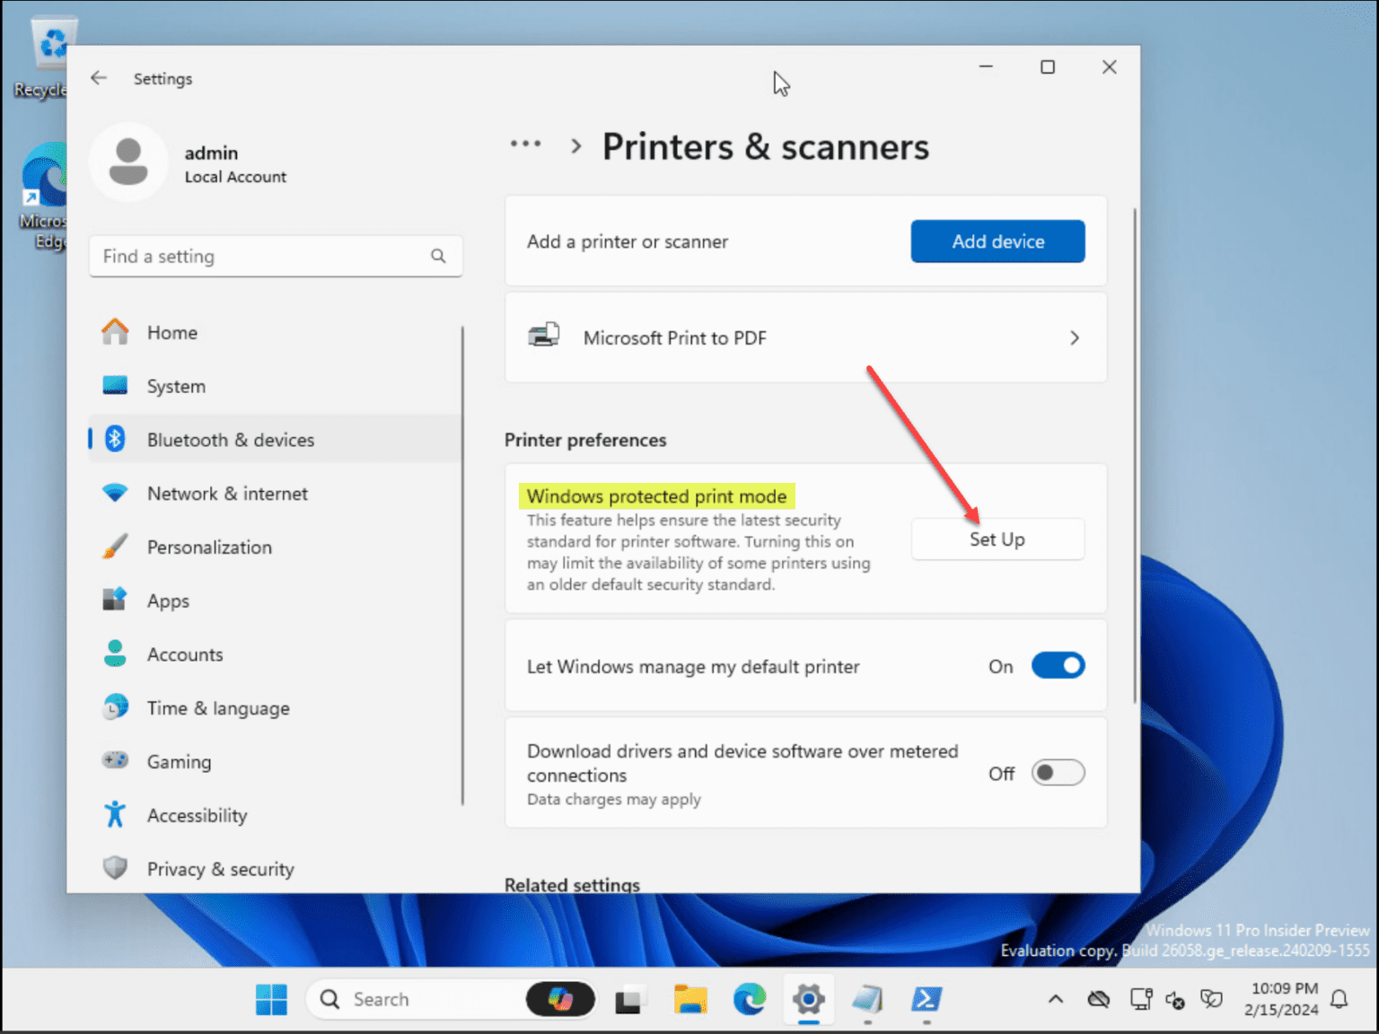Set Up Windows protected print mode
1379x1034 pixels.
pyautogui.click(x=997, y=539)
